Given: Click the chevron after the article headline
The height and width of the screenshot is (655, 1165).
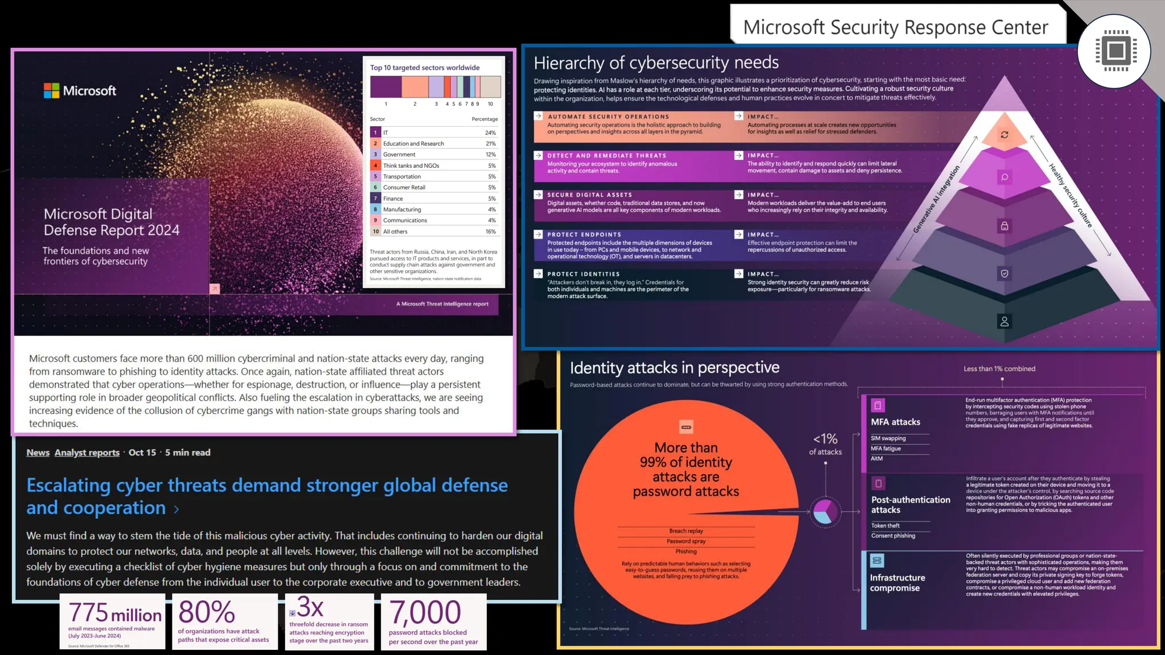Looking at the screenshot, I should [176, 509].
